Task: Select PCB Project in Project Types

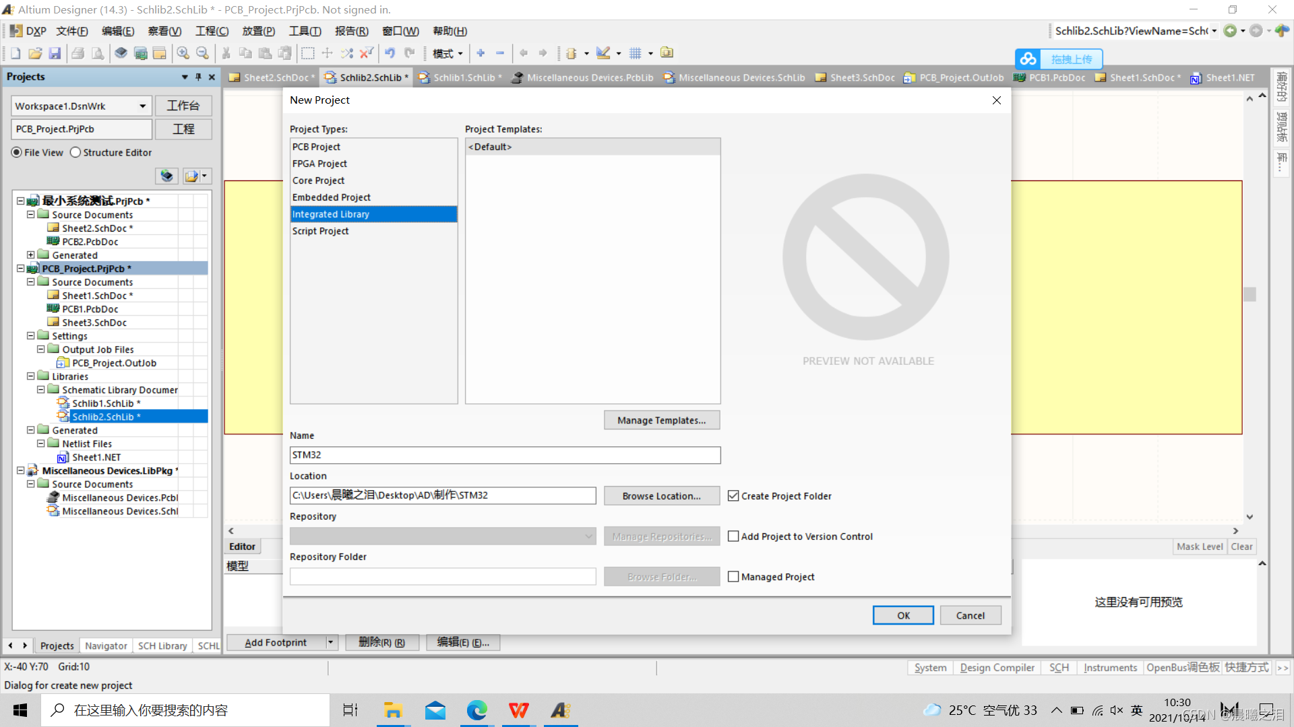Action: click(x=316, y=147)
